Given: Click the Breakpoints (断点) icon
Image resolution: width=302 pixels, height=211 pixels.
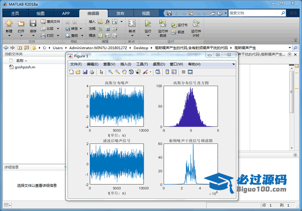Looking at the screenshot, I should (x=132, y=23).
